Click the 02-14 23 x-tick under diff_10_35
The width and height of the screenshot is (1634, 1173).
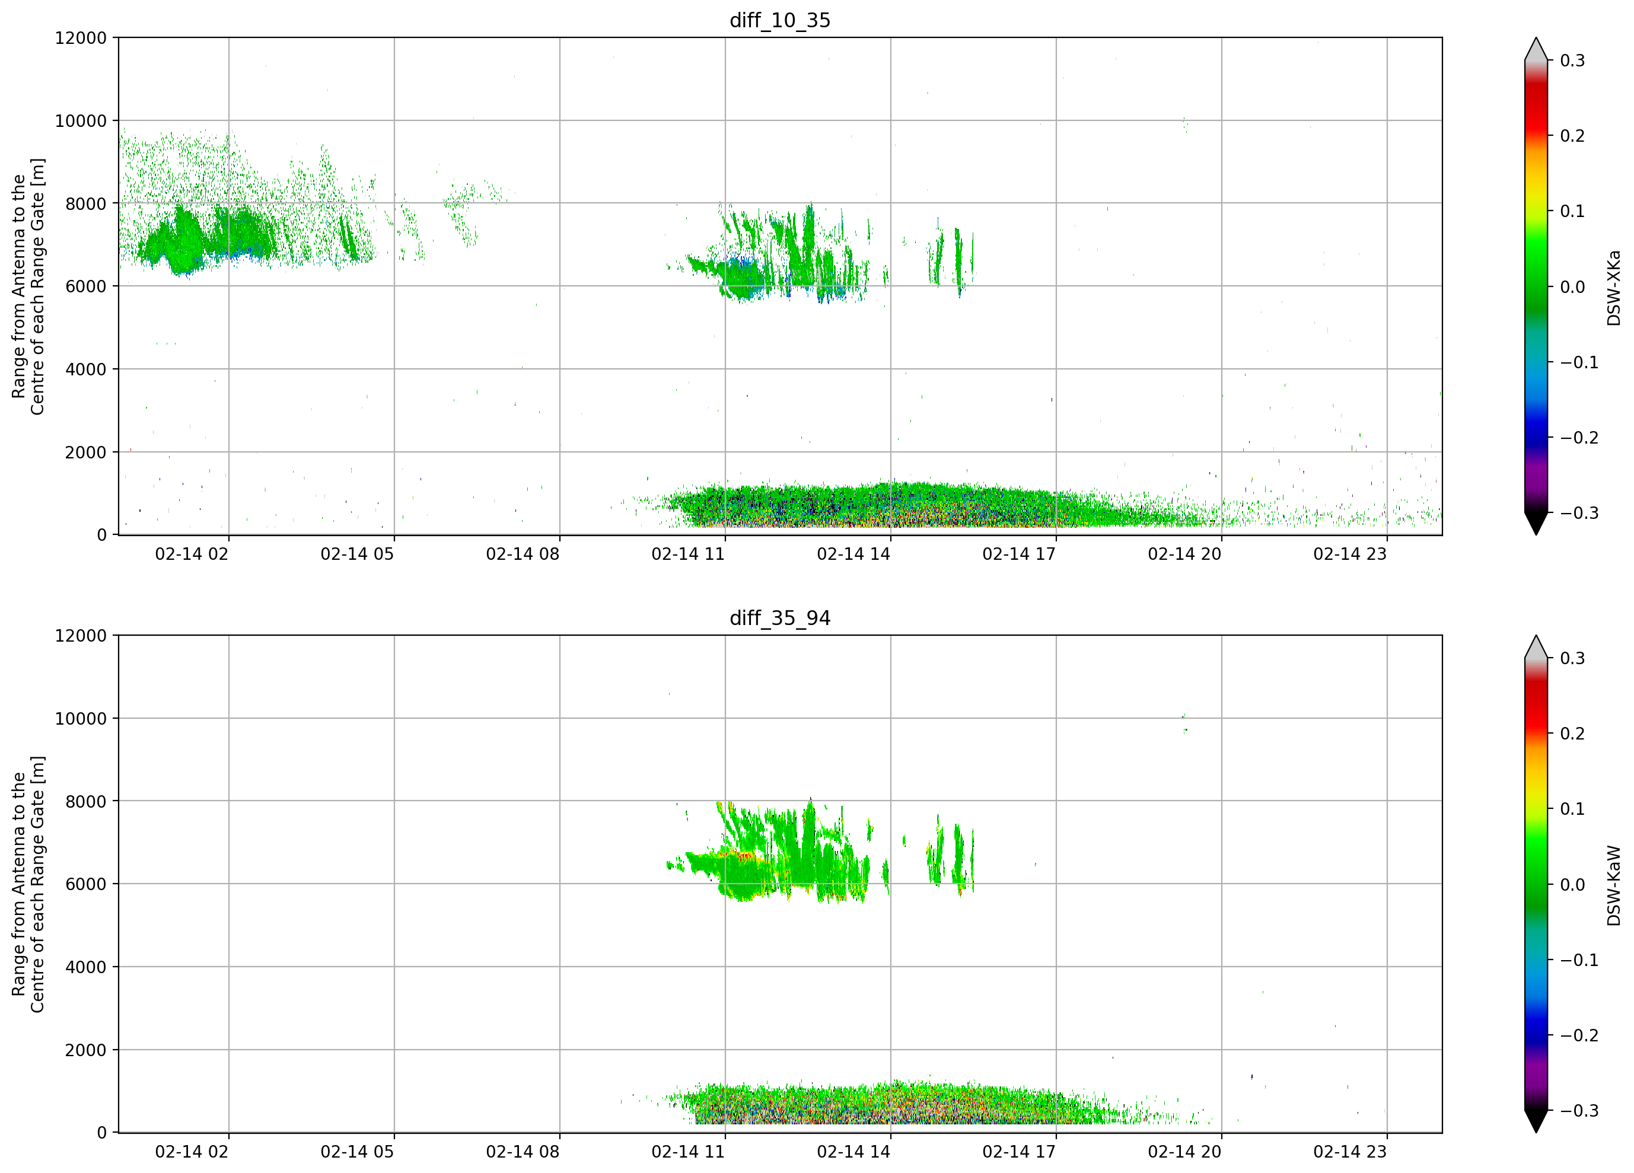point(1350,554)
